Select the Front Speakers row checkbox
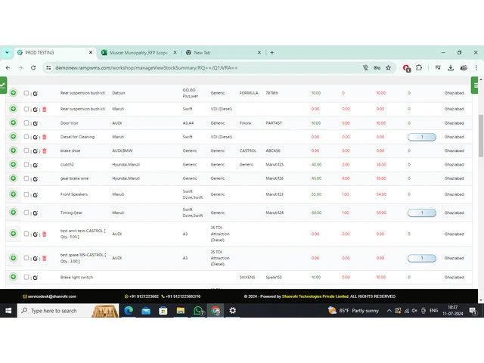Viewport: 484px width, 363px height. point(26,194)
